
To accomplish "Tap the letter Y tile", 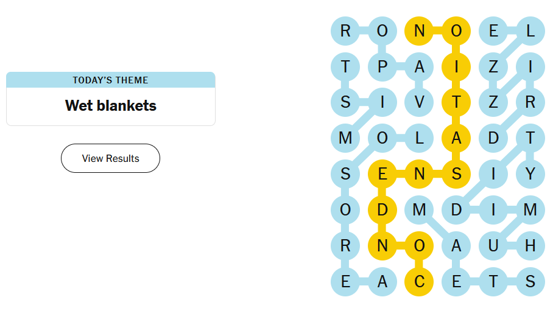I will pyautogui.click(x=530, y=174).
